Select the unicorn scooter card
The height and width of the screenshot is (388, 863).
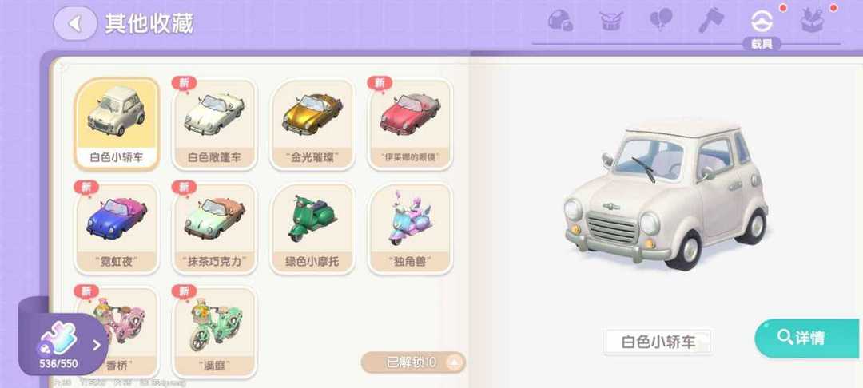tap(411, 228)
